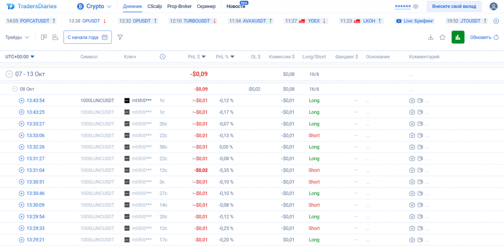Click the download export icon
This screenshot has height=248, width=504.
tap(431, 37)
